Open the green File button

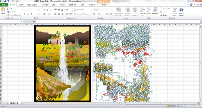[3, 5]
